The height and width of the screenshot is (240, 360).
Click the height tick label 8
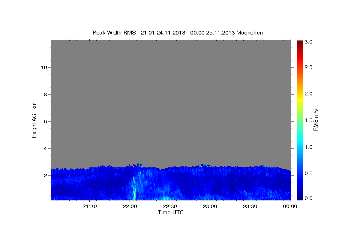click(x=45, y=94)
